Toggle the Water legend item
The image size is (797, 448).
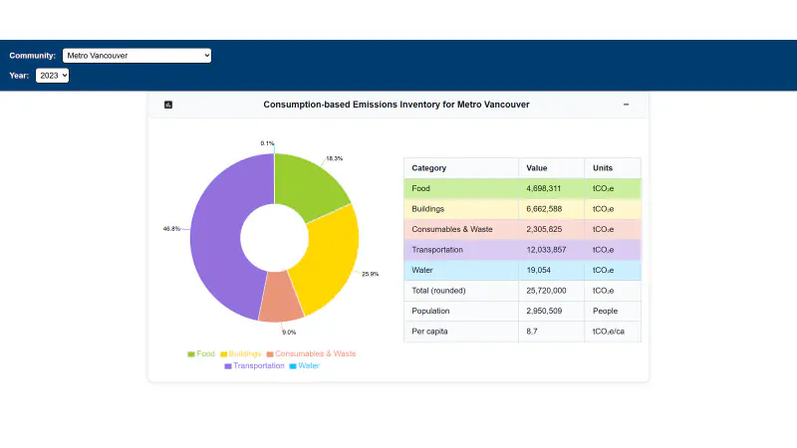(304, 365)
